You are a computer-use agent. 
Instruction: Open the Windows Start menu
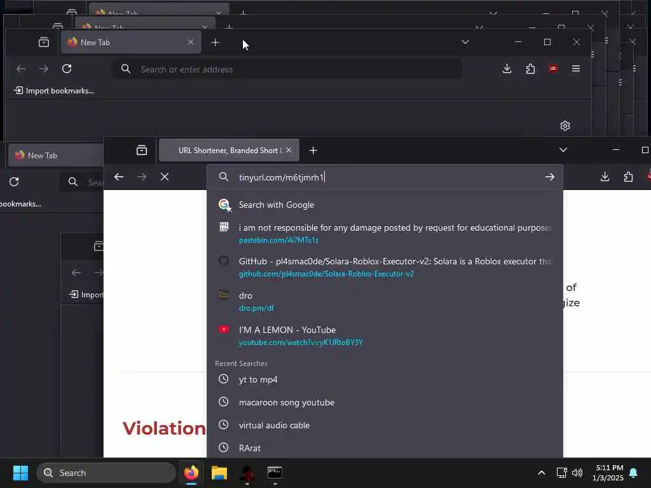[x=20, y=473]
